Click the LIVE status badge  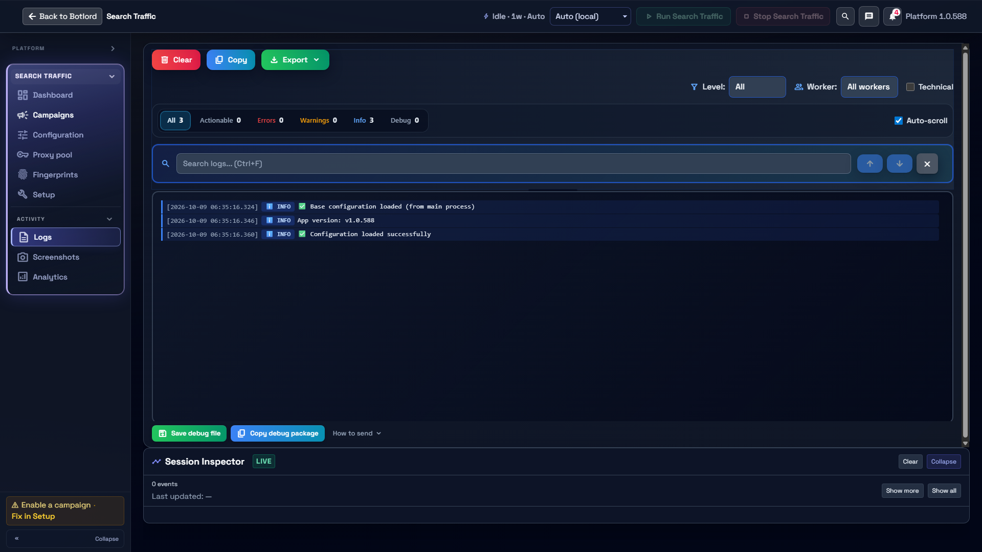[x=263, y=461]
